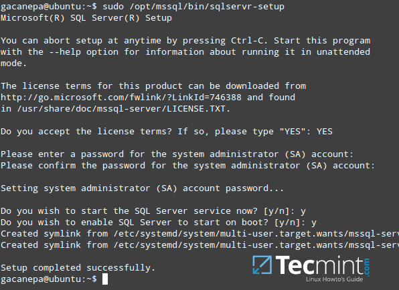
Task: Click the Linux Howto's Guide tagline
Action: (x=334, y=279)
